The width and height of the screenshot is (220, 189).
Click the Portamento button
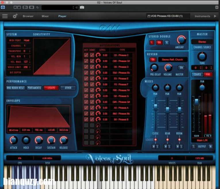[x=35, y=88]
